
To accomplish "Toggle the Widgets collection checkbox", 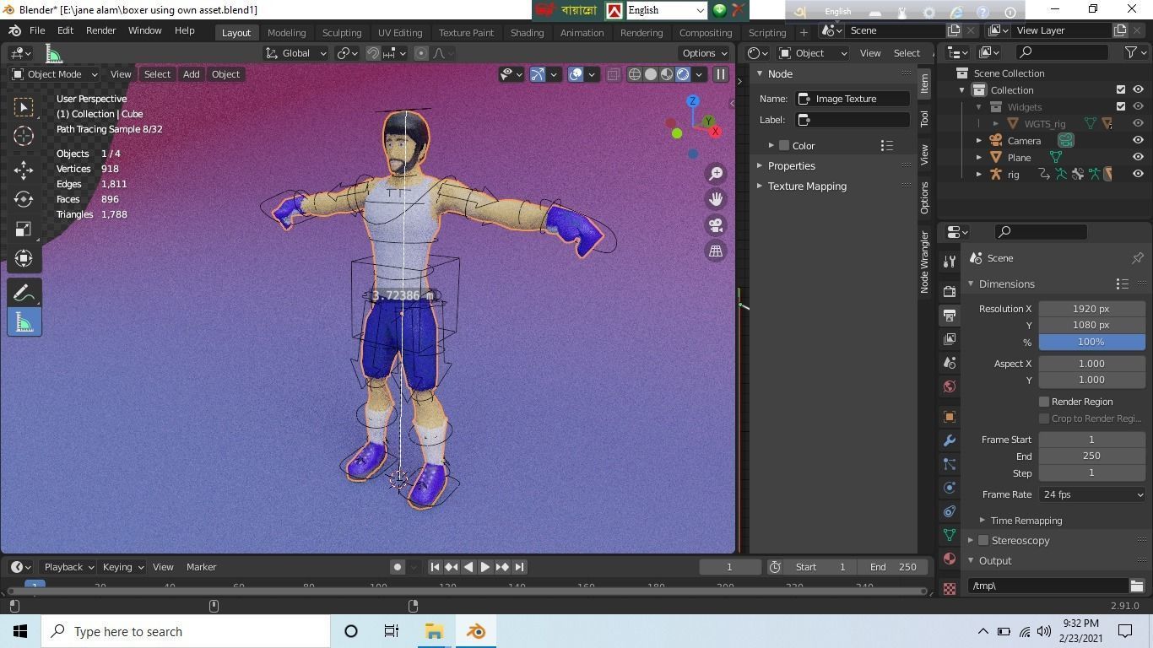I will pyautogui.click(x=1121, y=107).
